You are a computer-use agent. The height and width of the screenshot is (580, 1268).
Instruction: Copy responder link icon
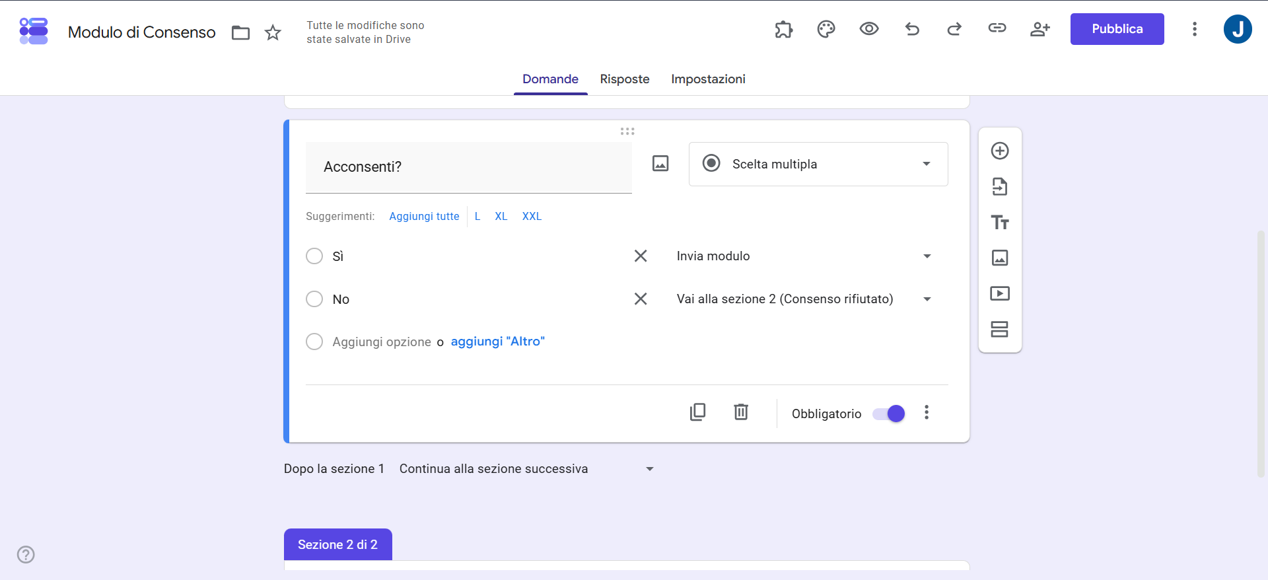pyautogui.click(x=997, y=28)
